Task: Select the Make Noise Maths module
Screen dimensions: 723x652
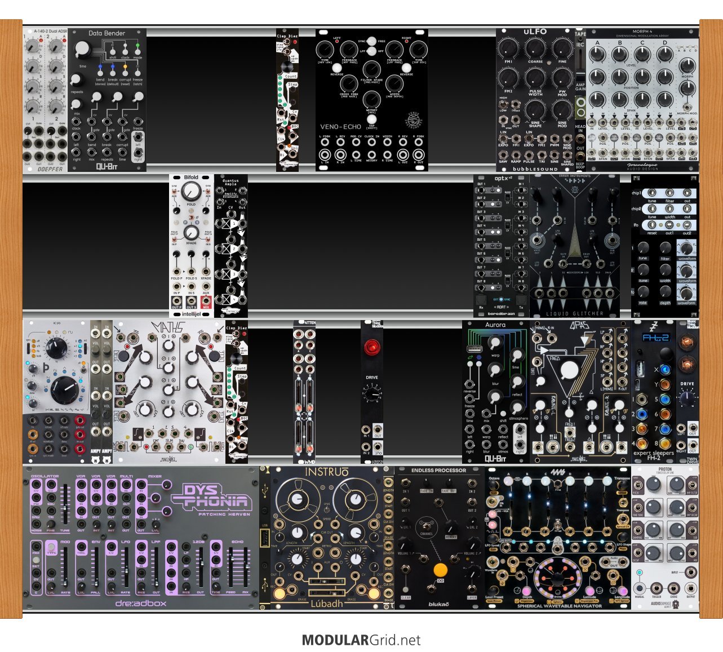Action: point(169,392)
